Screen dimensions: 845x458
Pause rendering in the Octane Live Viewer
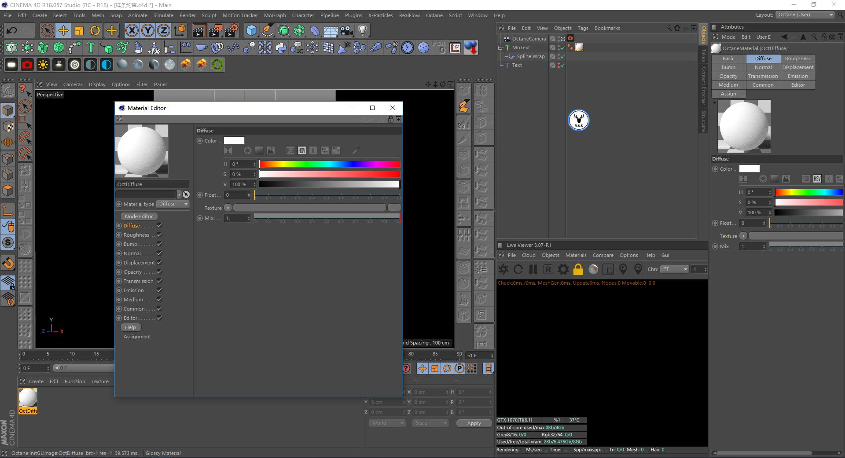tap(533, 269)
